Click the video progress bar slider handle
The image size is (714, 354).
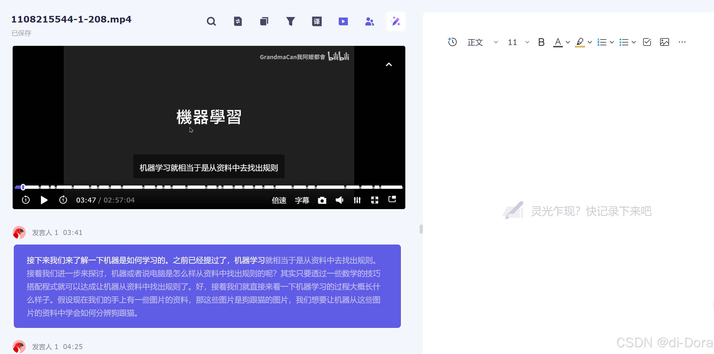tap(23, 187)
